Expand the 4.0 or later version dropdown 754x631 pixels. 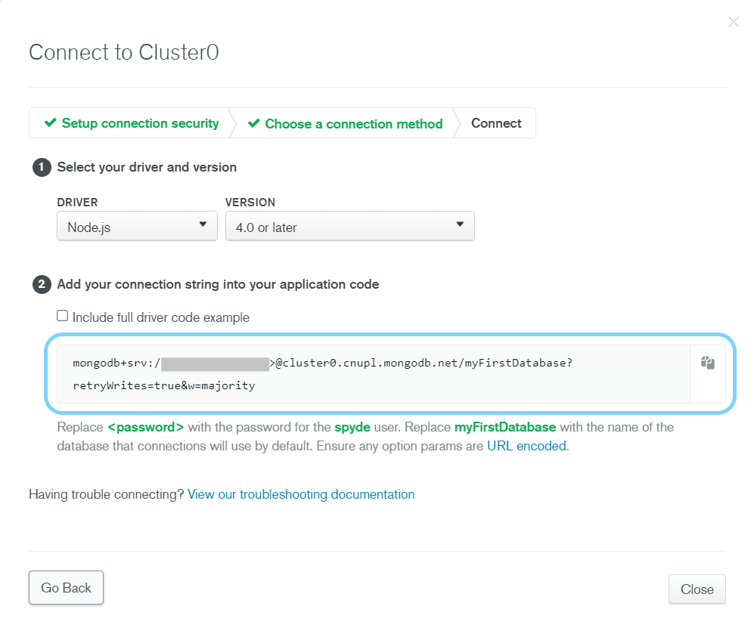(349, 226)
